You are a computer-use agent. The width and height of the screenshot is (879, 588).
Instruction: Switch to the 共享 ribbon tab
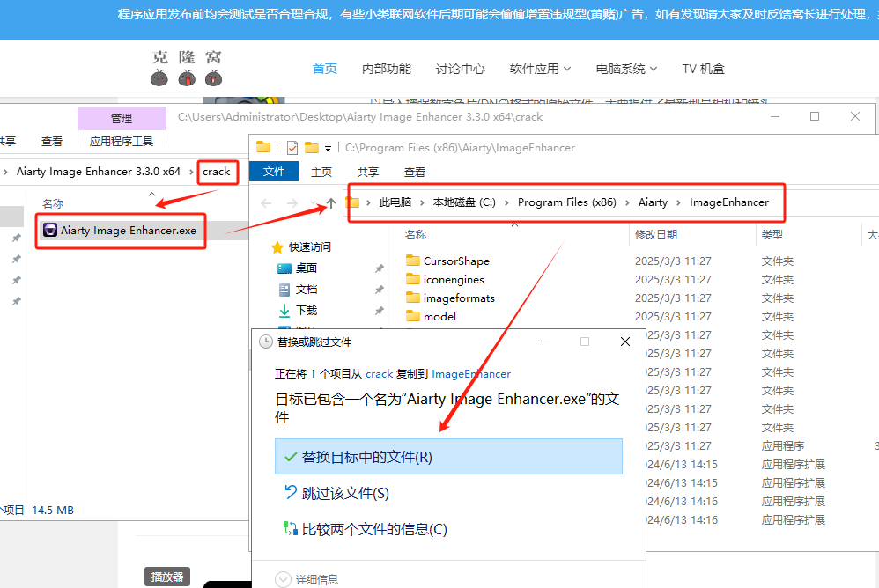[x=367, y=172]
